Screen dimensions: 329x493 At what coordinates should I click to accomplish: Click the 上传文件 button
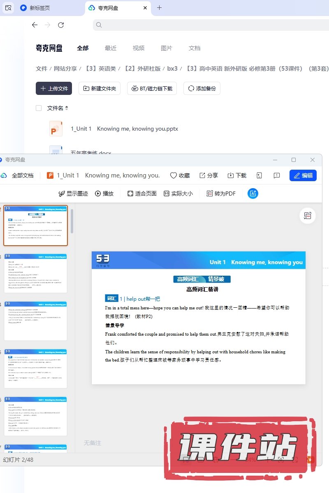tap(54, 88)
